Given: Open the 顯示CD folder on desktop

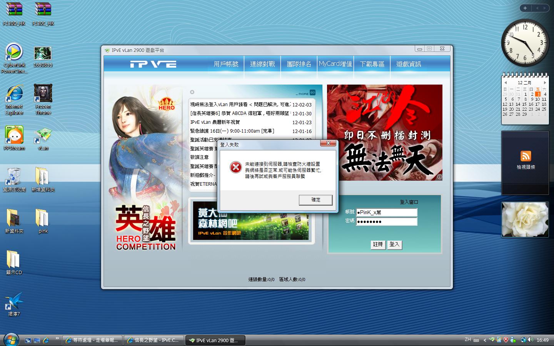Looking at the screenshot, I should click(x=14, y=263).
